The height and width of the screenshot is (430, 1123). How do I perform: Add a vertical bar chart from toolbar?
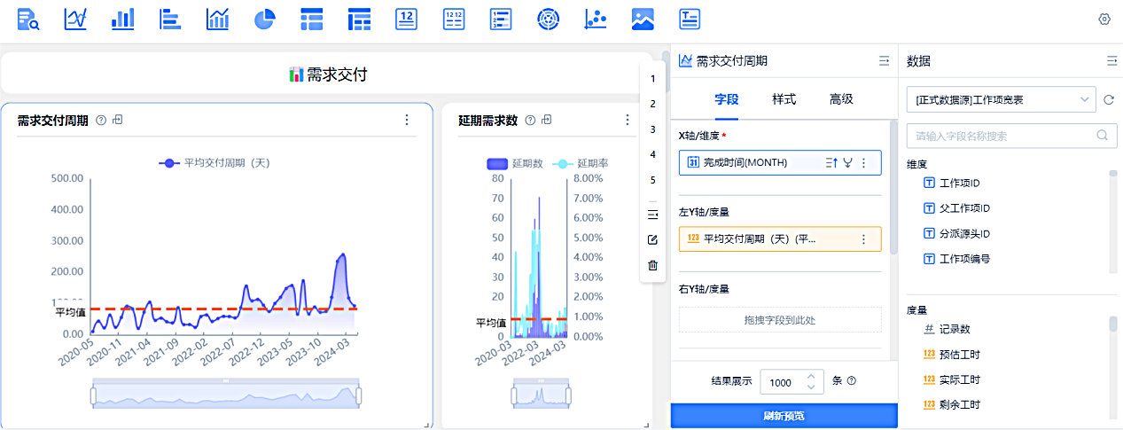(122, 19)
